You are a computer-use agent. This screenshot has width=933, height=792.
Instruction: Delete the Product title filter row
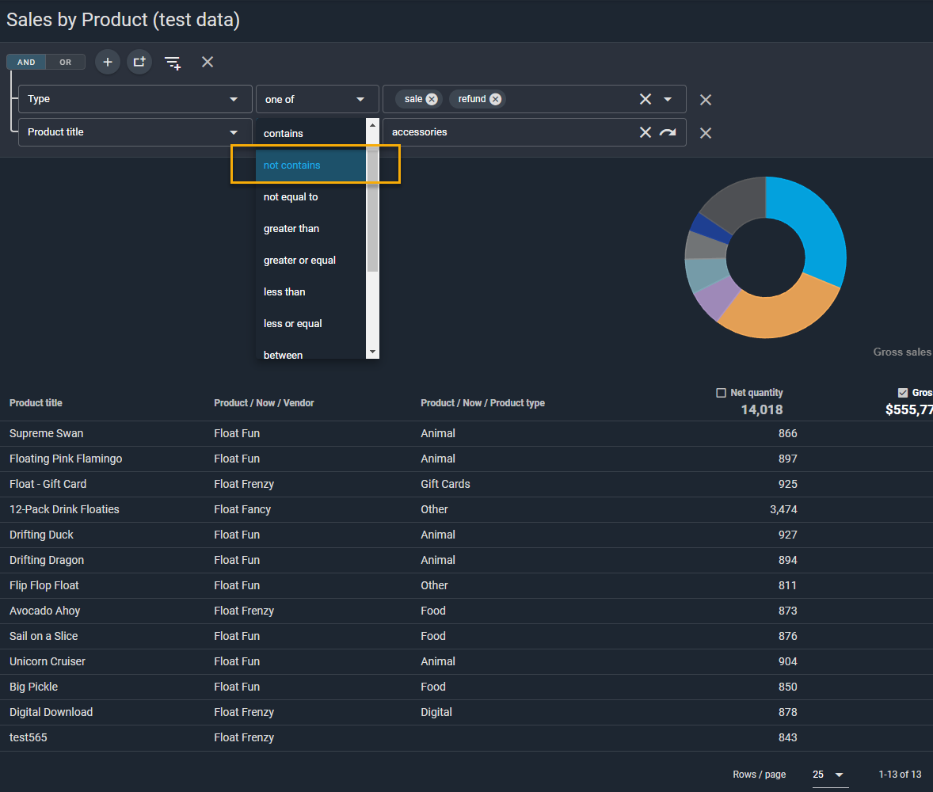706,133
